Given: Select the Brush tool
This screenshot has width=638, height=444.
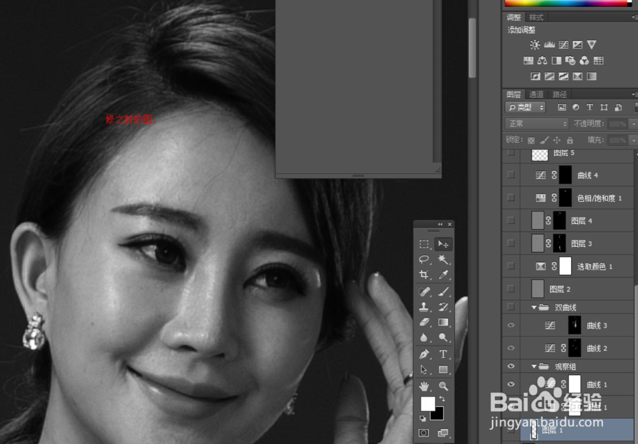Looking at the screenshot, I should (x=443, y=292).
